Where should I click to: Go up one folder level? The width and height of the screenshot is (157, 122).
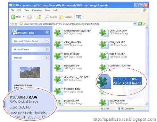click(x=39, y=17)
